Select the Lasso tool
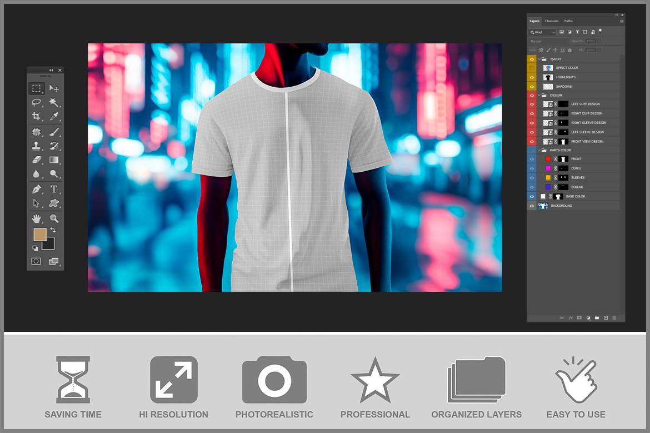The image size is (650, 433). tap(36, 102)
